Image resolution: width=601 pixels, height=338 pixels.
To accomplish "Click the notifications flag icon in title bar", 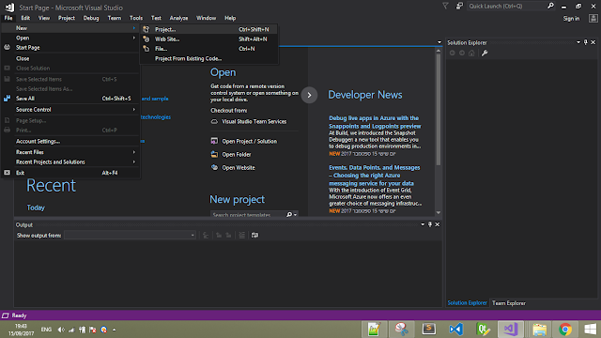I will pos(445,6).
